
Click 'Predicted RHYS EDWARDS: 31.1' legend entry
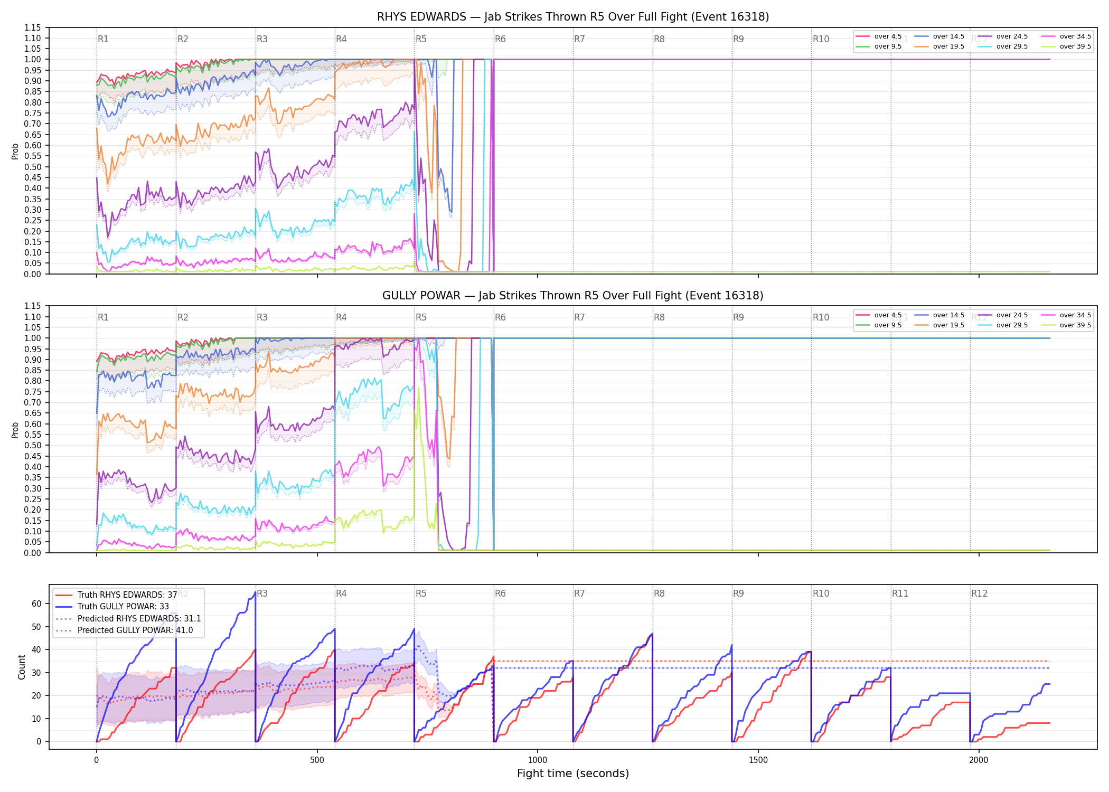[128, 618]
